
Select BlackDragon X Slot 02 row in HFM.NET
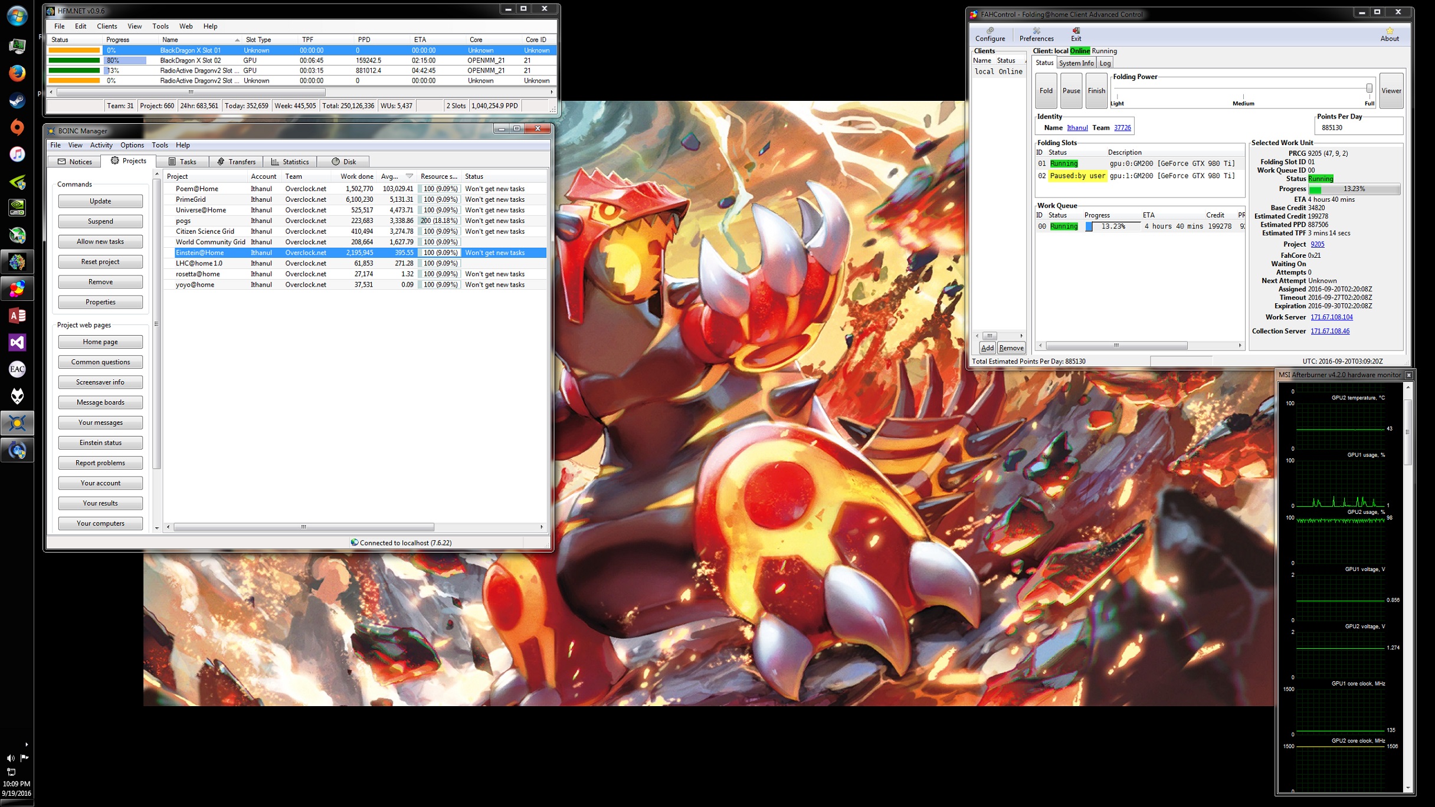[x=302, y=61]
